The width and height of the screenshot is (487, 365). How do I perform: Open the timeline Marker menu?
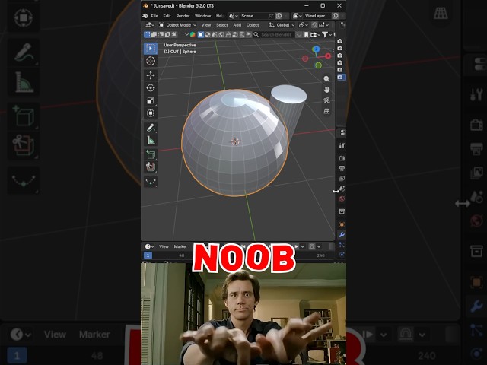point(180,246)
